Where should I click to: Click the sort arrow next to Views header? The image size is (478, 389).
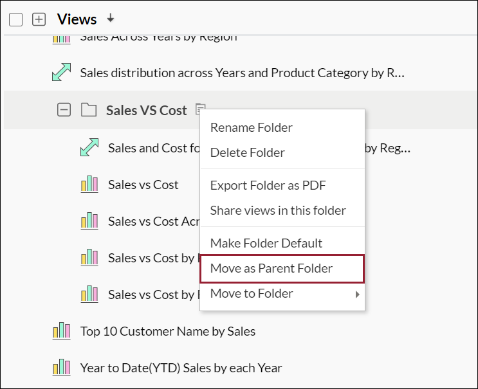tap(110, 19)
